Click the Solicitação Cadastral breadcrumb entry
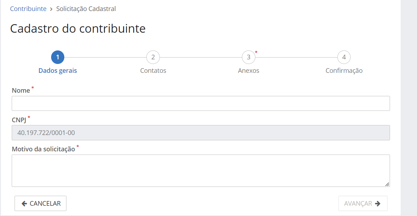The image size is (417, 216). click(x=86, y=9)
